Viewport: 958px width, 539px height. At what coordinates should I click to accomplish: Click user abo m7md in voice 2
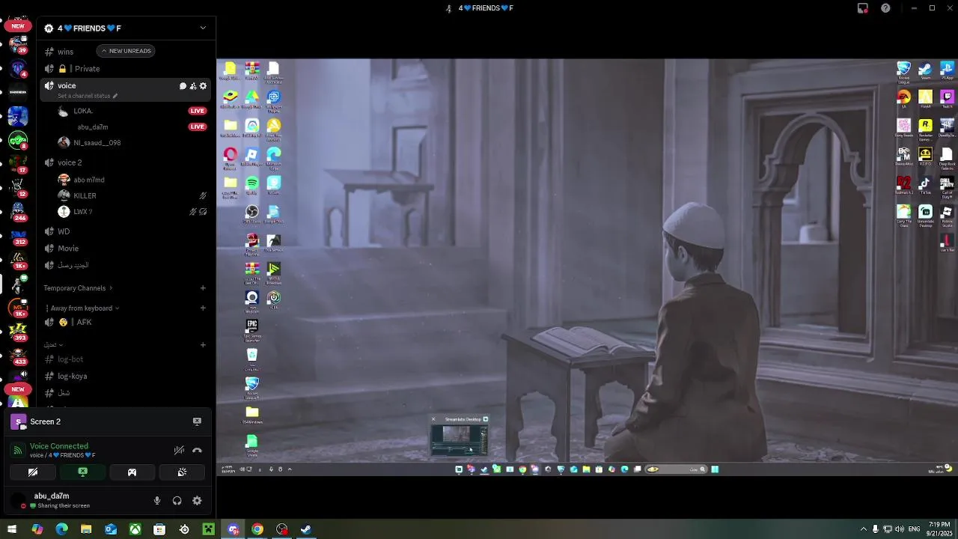click(89, 180)
